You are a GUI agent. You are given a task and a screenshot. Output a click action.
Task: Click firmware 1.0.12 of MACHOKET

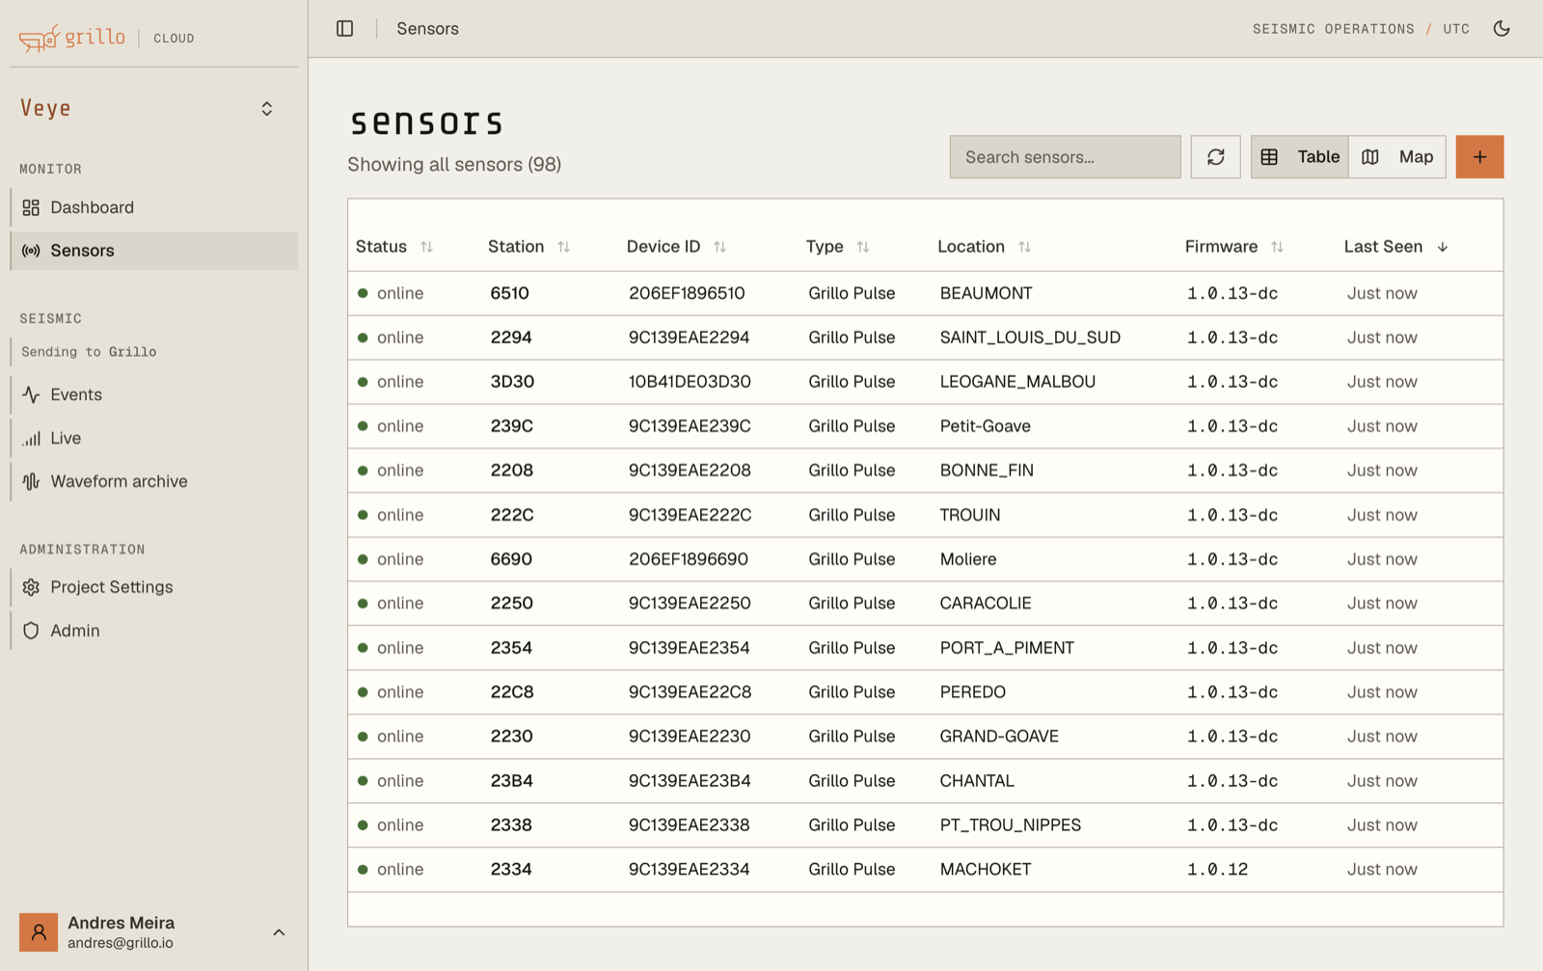pyautogui.click(x=1217, y=870)
